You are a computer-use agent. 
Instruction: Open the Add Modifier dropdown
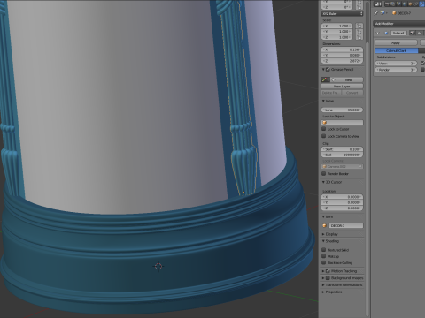(x=399, y=24)
